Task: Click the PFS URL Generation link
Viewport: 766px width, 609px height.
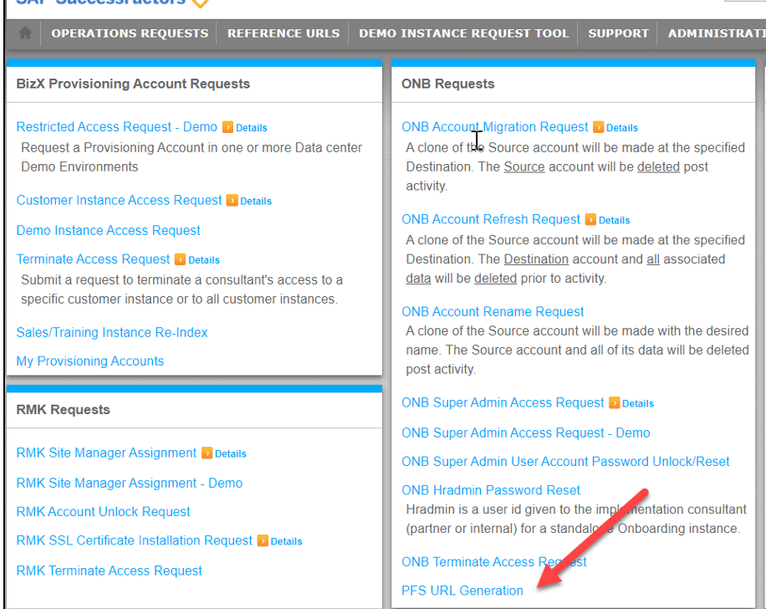Action: tap(462, 590)
